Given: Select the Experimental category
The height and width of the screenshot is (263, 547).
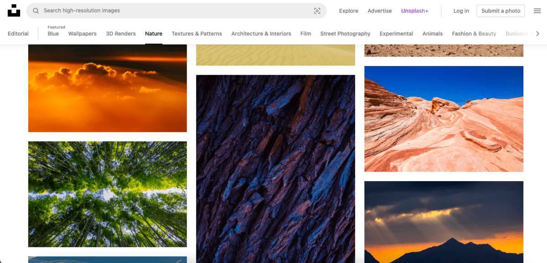Looking at the screenshot, I should [396, 34].
